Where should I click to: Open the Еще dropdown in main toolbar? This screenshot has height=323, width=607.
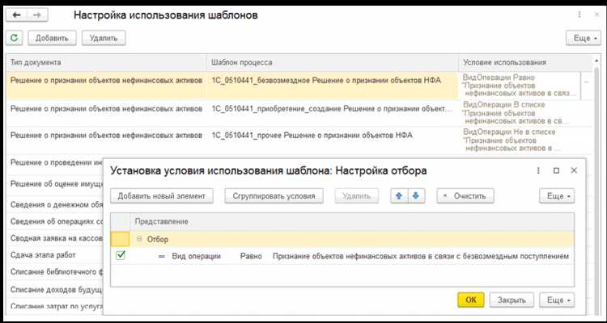[584, 38]
